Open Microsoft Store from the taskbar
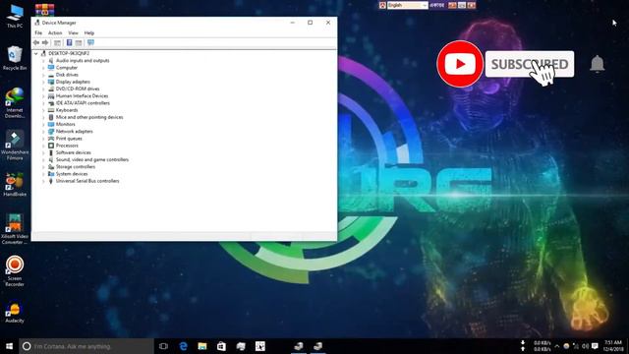The width and height of the screenshot is (629, 354). [221, 346]
